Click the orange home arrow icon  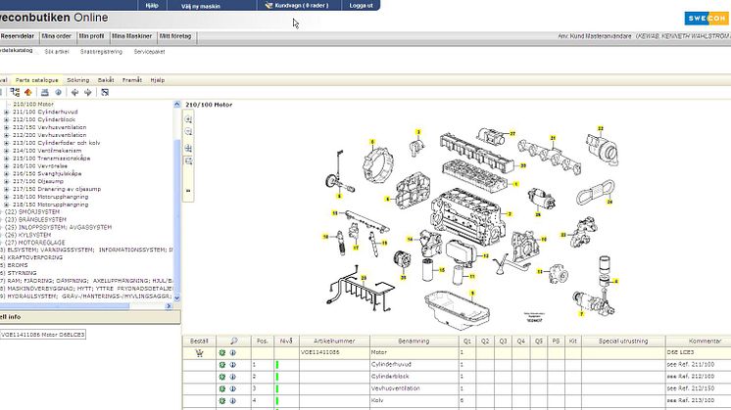coord(28,93)
